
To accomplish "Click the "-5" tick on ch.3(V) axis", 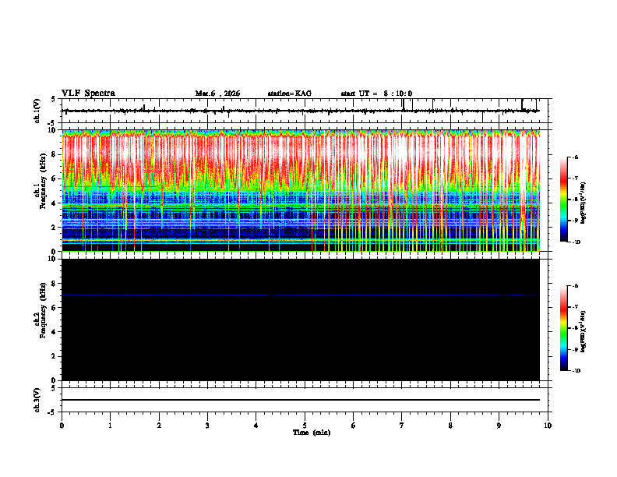I will point(52,412).
